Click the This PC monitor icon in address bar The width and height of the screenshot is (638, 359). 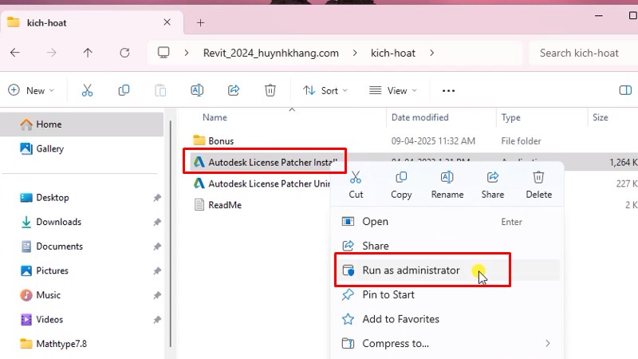pyautogui.click(x=163, y=53)
